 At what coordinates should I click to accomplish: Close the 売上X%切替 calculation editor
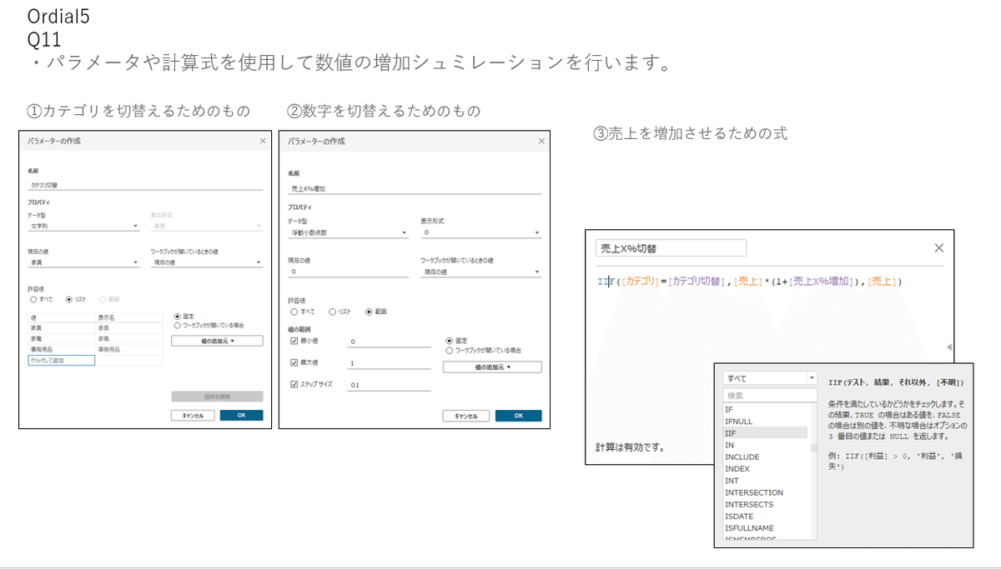(938, 247)
